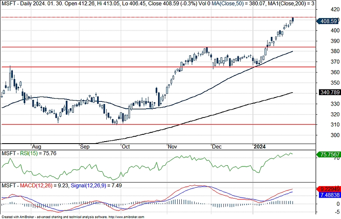Viewport: 341px width, 219px height.
Task: Click the Aug label on time axis
Action: click(37, 146)
